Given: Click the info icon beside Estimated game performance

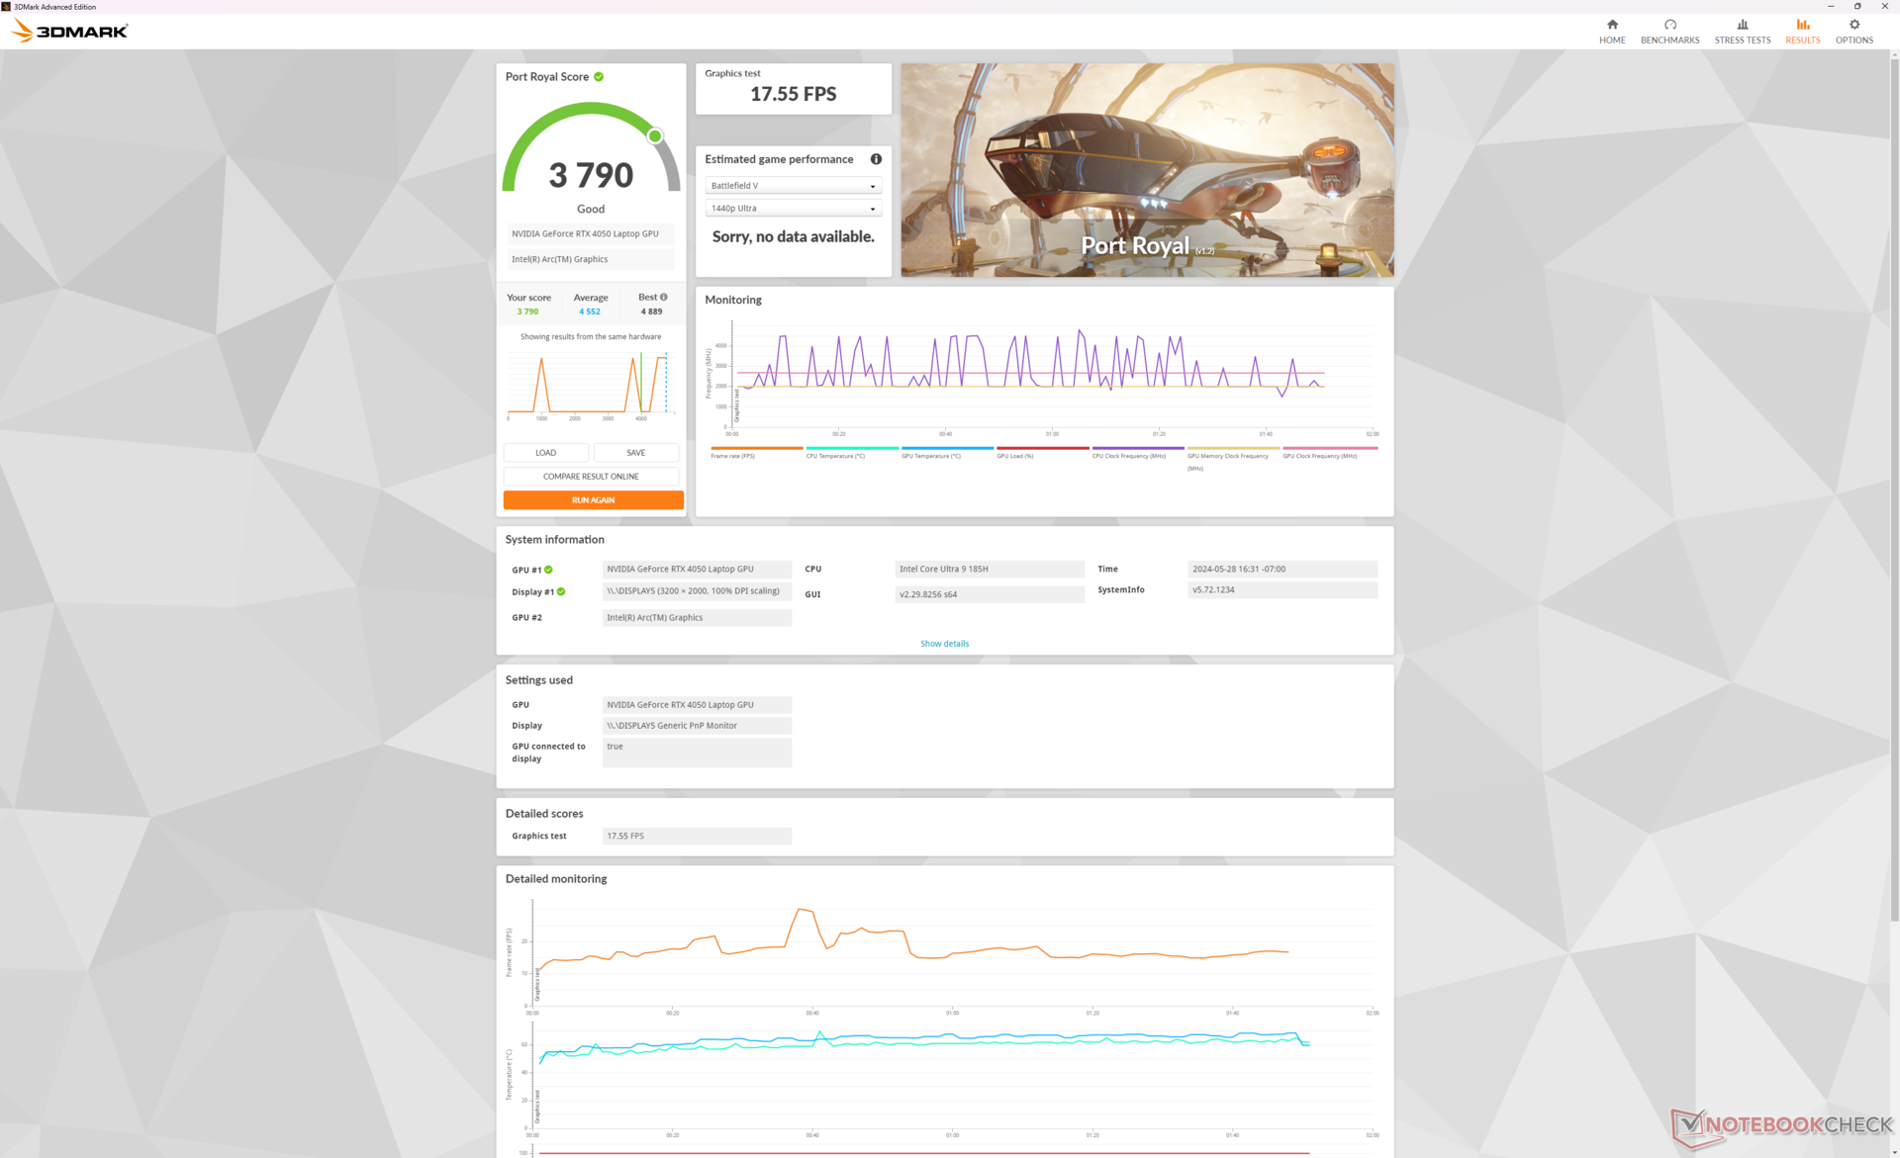Looking at the screenshot, I should click(x=876, y=159).
